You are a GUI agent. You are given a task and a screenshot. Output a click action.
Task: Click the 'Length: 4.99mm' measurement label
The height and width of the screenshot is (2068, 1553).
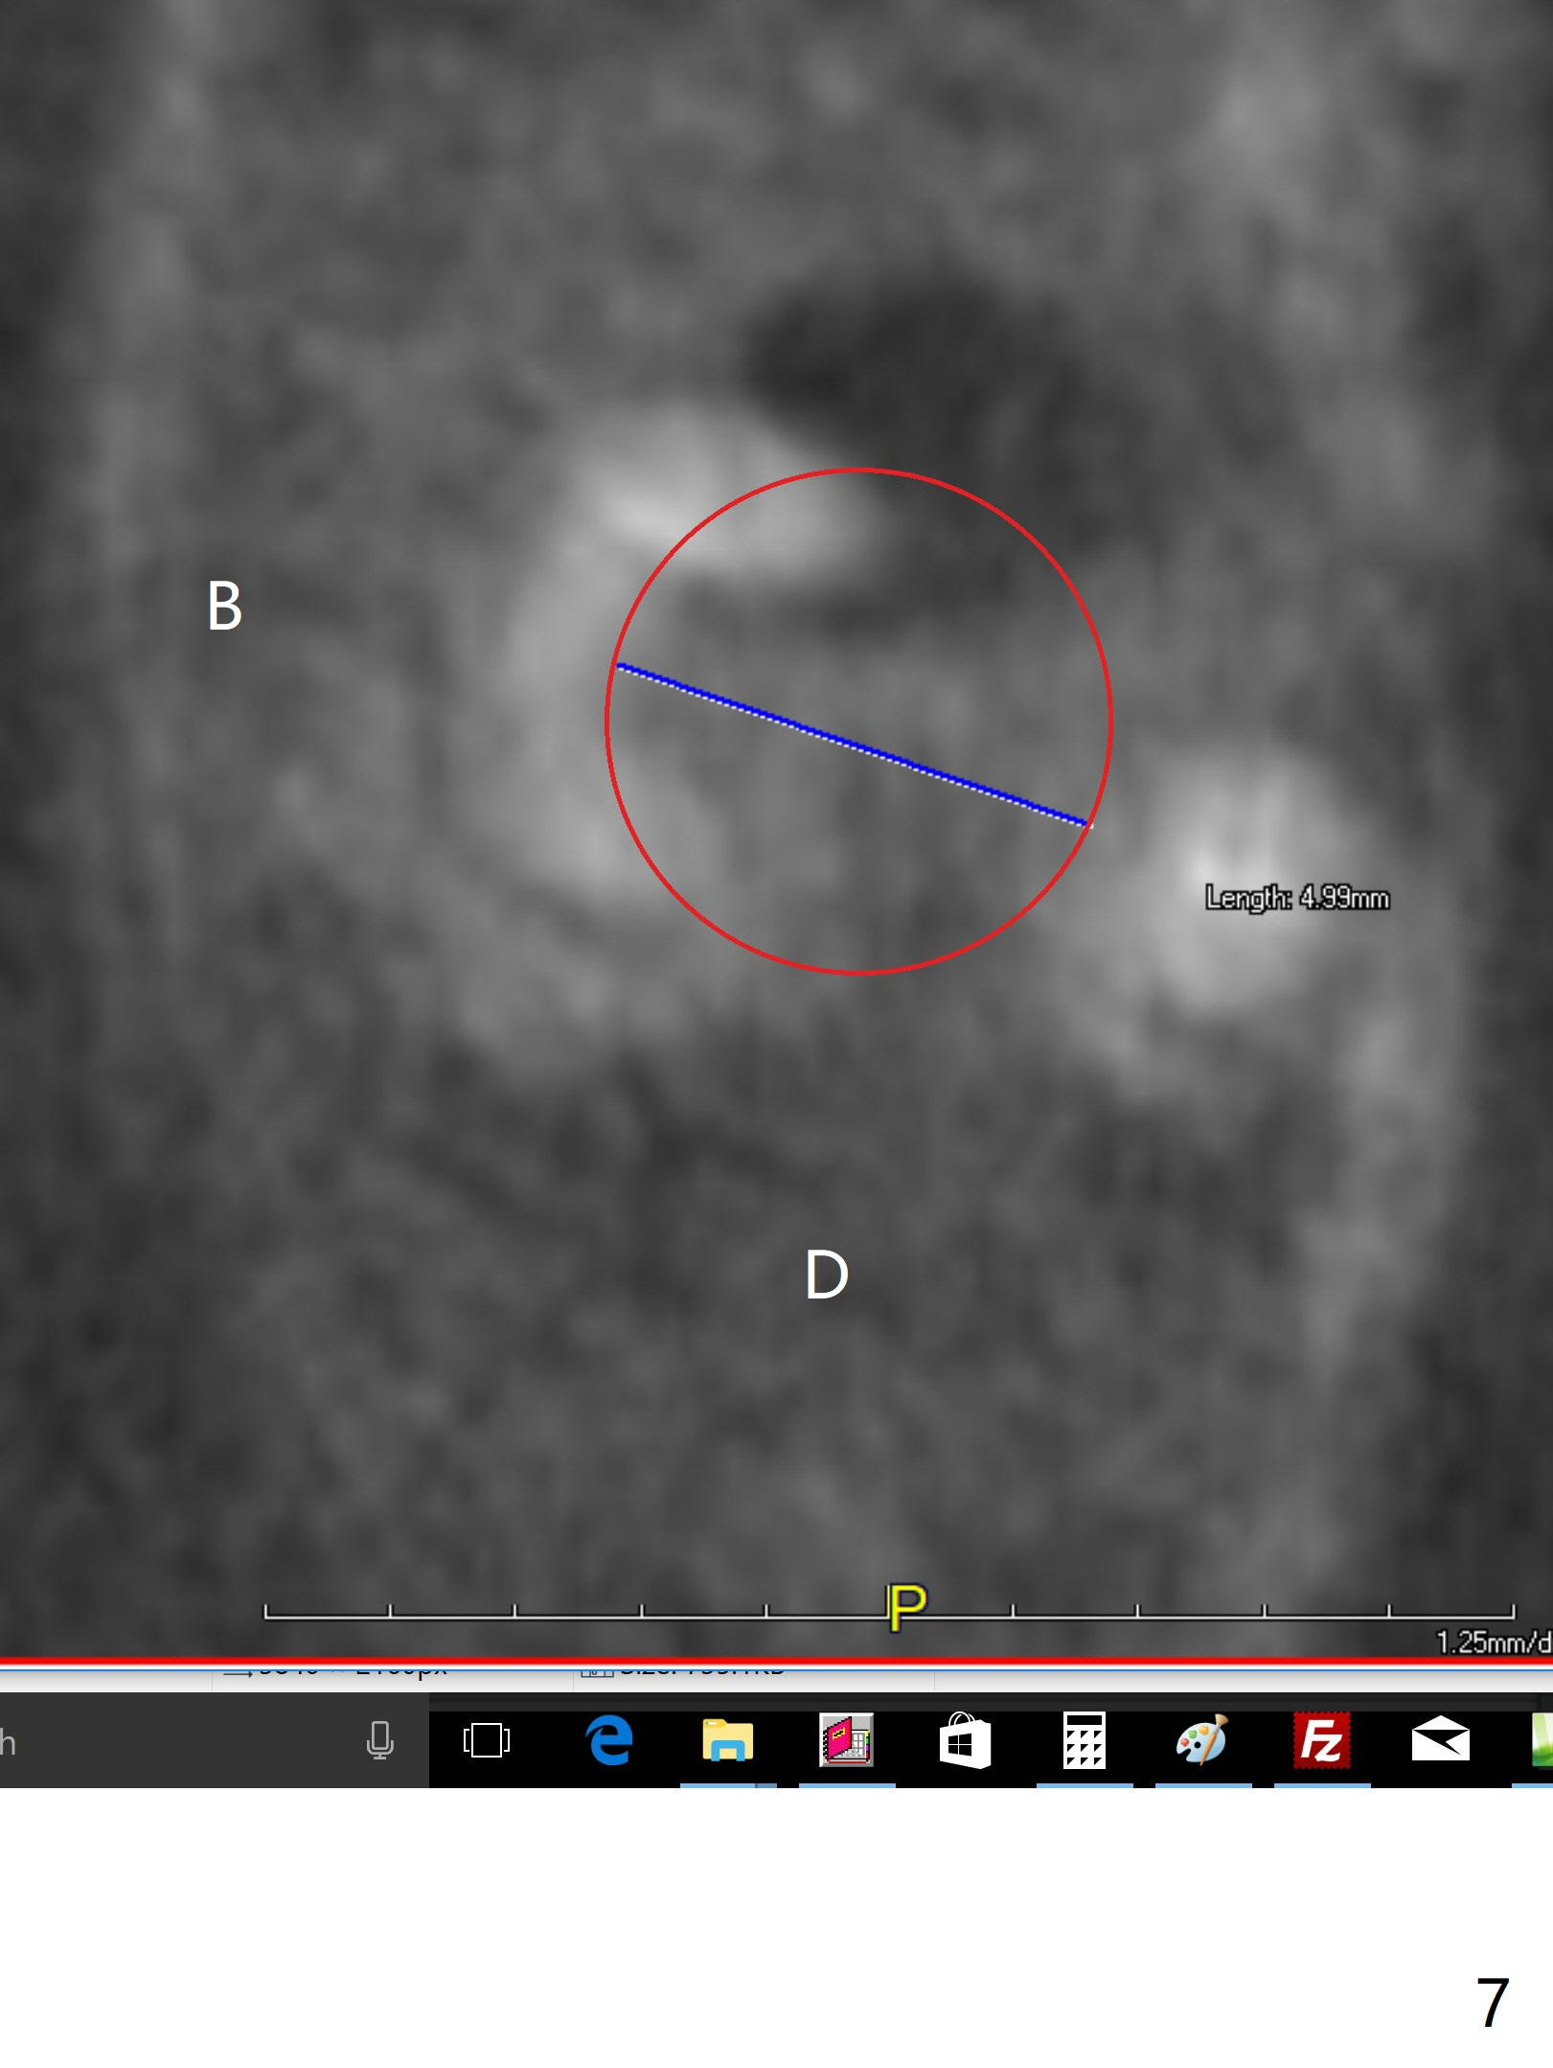1296,898
